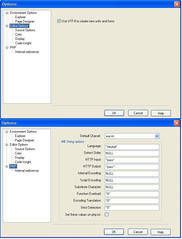Focus the Strict Detection field
Image resolution: width=182 pixels, height=239 pixels.
[132, 208]
